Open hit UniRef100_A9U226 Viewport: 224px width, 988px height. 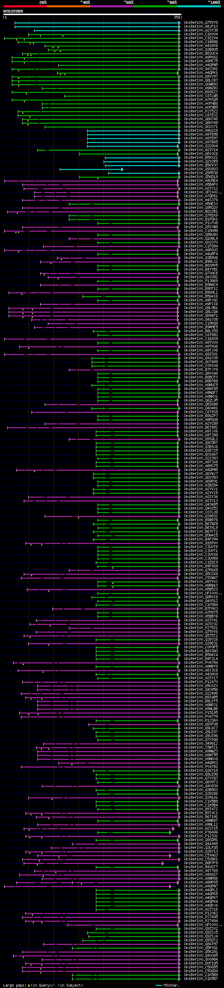coord(201,130)
